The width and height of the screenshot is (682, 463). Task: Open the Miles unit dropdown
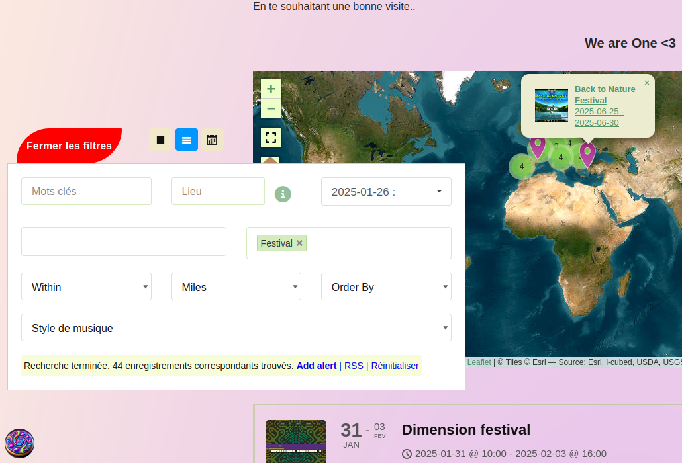click(x=236, y=286)
